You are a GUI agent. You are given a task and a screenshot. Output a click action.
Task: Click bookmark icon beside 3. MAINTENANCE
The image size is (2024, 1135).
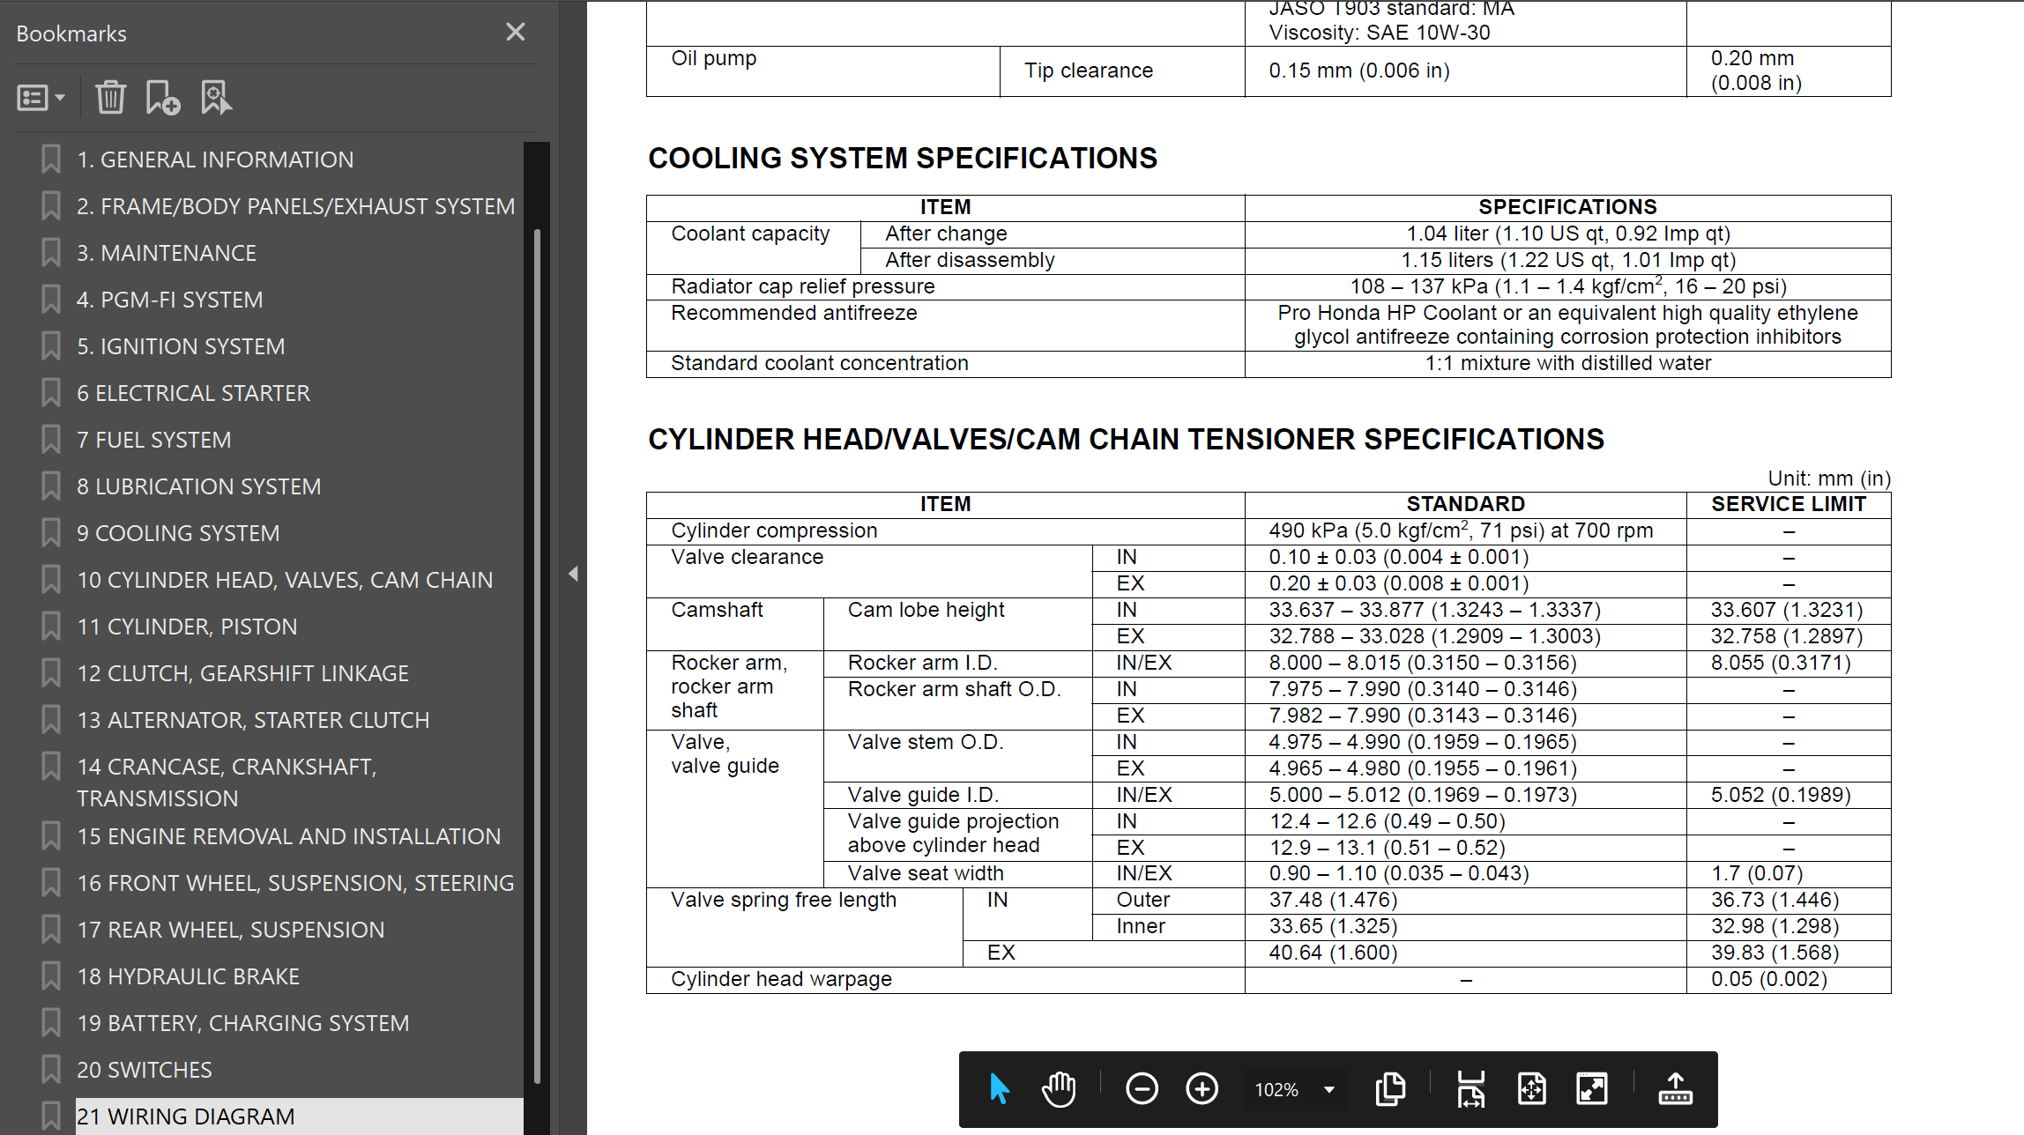point(51,253)
